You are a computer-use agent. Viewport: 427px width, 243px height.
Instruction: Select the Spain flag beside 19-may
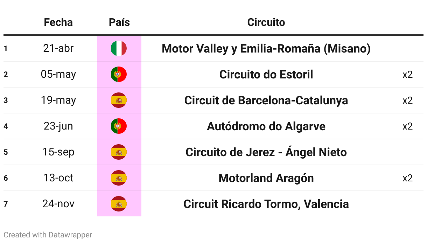point(119,100)
